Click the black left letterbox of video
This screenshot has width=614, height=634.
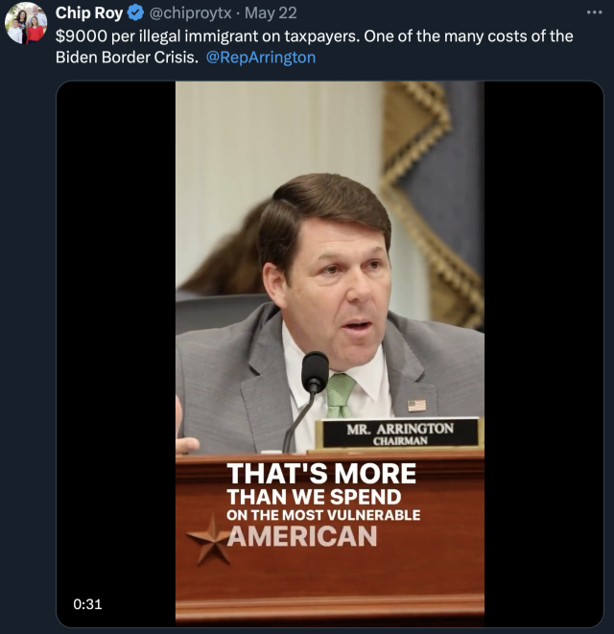click(x=116, y=354)
